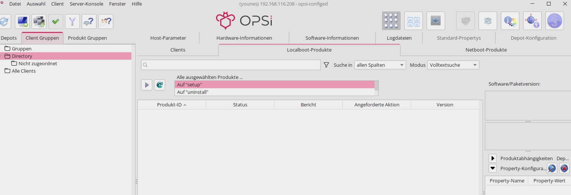This screenshot has height=195, width=571.
Task: Click the red X remove property icon
Action: pyautogui.click(x=564, y=168)
